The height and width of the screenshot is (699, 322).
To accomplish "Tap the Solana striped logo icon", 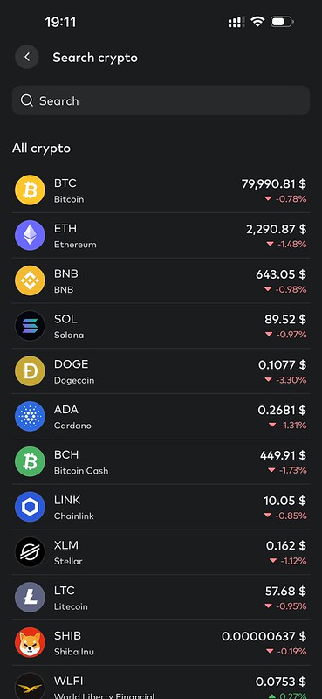I will coord(30,326).
